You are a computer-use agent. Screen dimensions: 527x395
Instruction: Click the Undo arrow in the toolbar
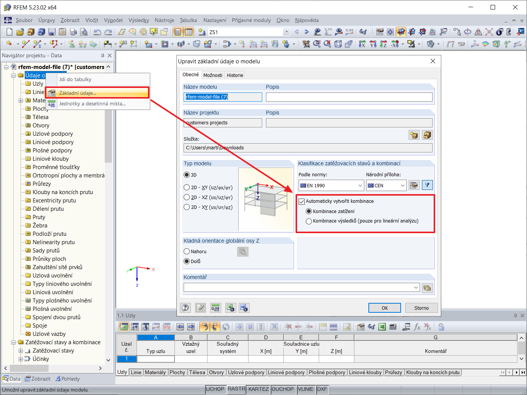pyautogui.click(x=98, y=32)
